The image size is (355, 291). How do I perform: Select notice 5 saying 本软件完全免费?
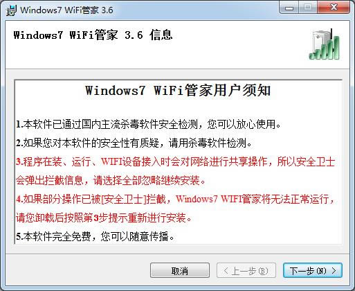coord(95,236)
